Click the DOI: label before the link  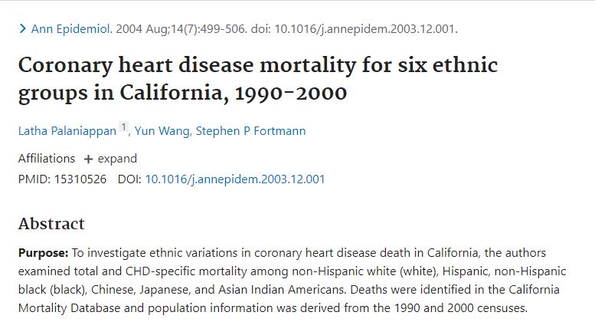129,179
